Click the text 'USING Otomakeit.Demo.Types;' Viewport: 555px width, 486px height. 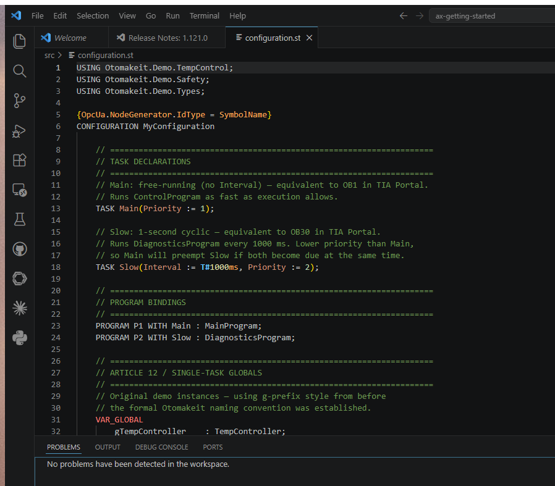tap(140, 91)
